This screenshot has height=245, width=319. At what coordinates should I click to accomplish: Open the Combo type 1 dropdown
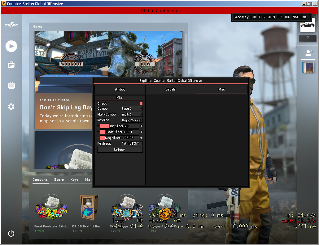[132, 108]
